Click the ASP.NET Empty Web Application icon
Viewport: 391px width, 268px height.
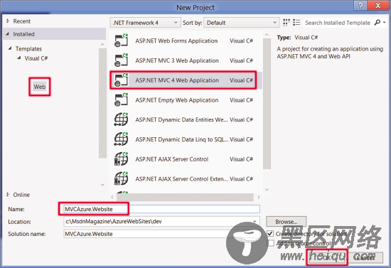(121, 100)
